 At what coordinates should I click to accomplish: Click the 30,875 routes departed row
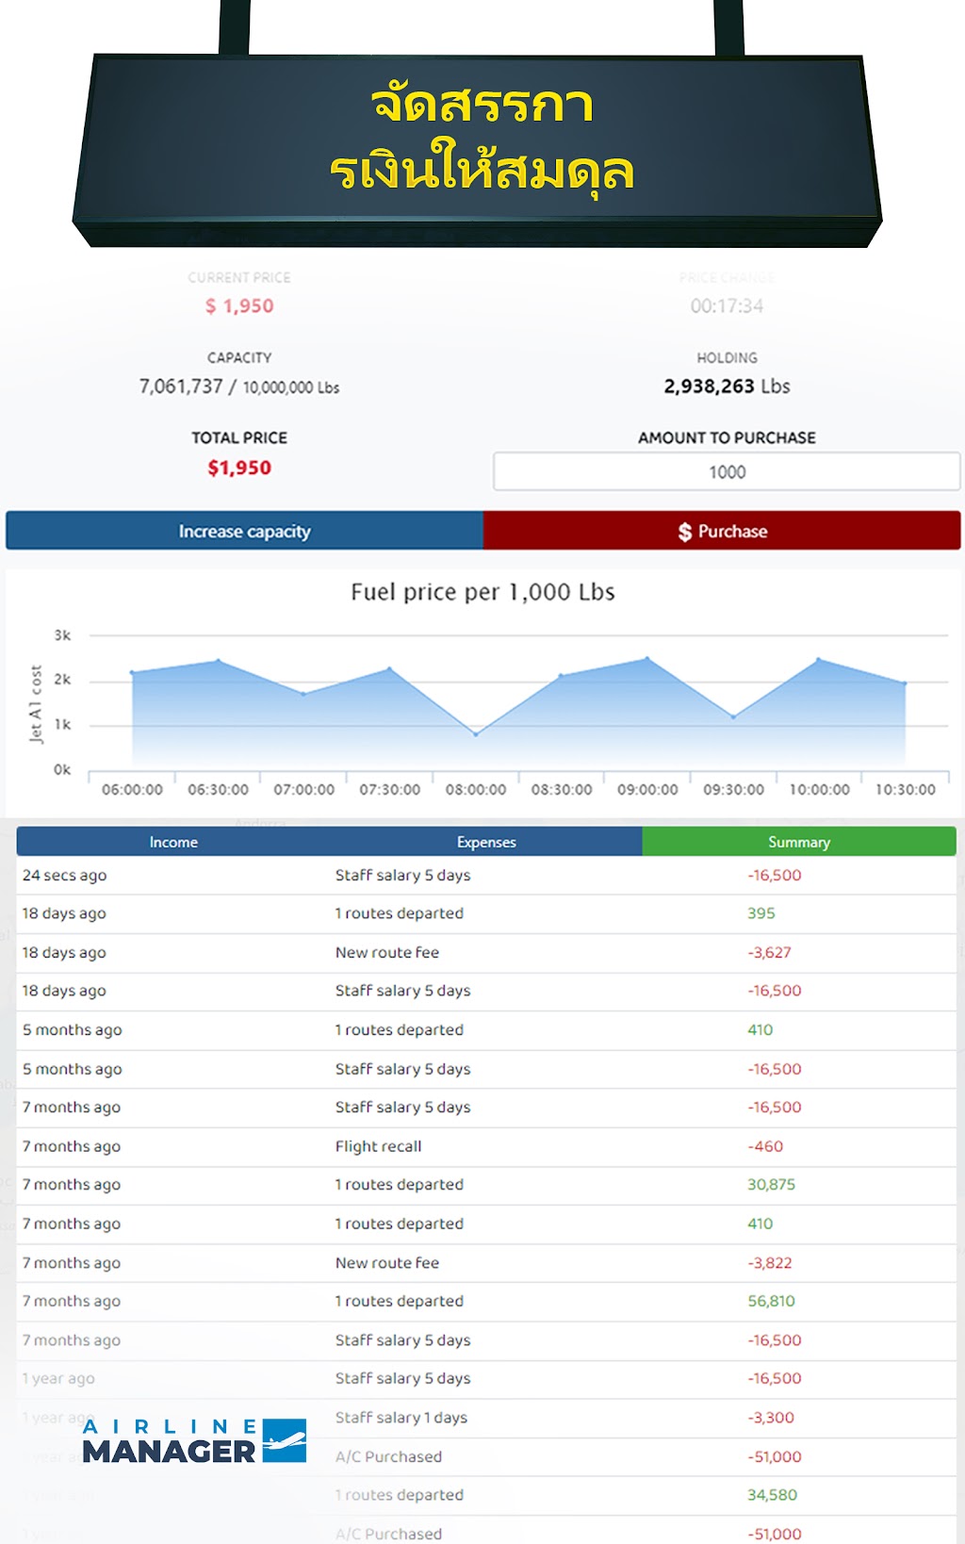tap(486, 1185)
